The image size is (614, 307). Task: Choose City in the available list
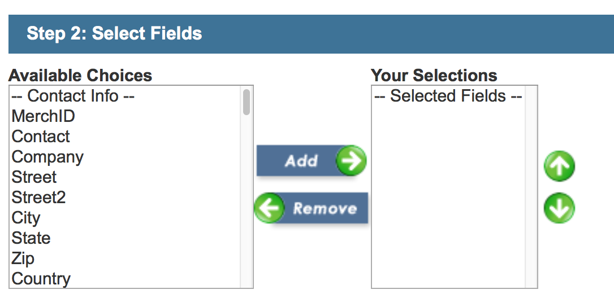click(x=26, y=218)
